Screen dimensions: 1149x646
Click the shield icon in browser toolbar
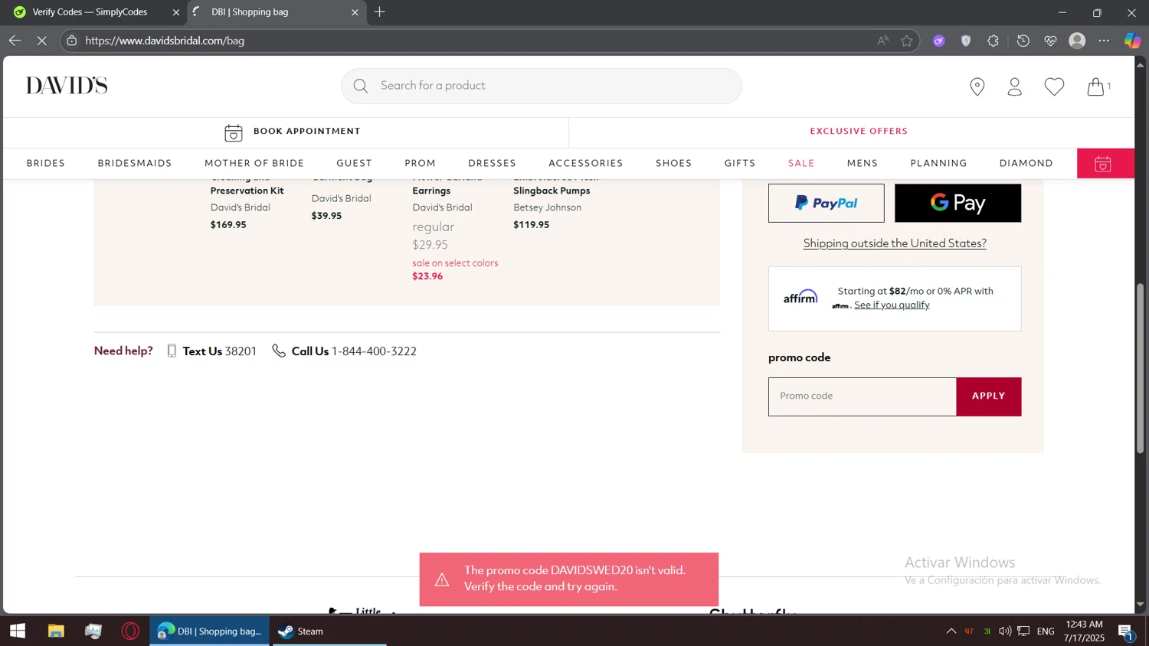pyautogui.click(x=966, y=41)
